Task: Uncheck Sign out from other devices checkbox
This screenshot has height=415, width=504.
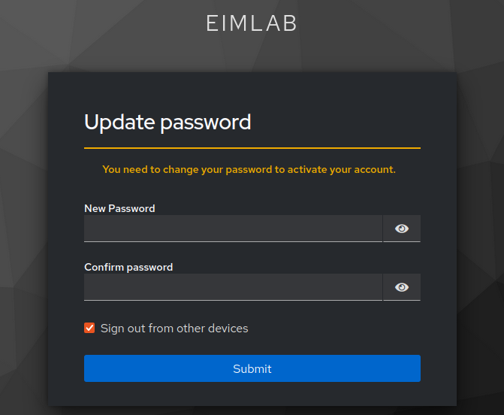Action: pyautogui.click(x=89, y=328)
